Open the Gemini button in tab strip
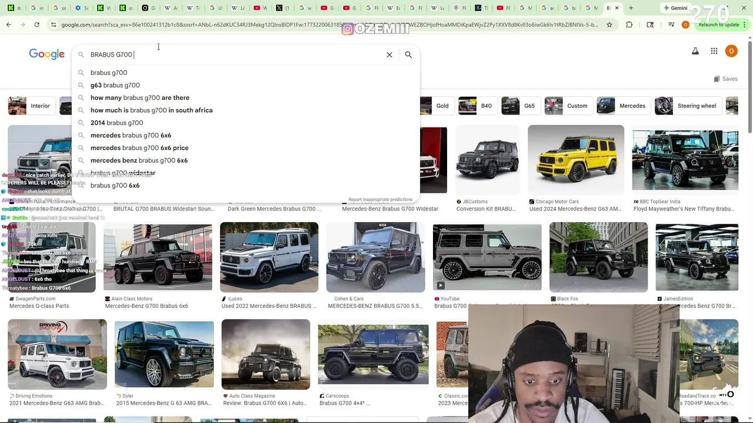Image resolution: width=753 pixels, height=423 pixels. pyautogui.click(x=675, y=8)
